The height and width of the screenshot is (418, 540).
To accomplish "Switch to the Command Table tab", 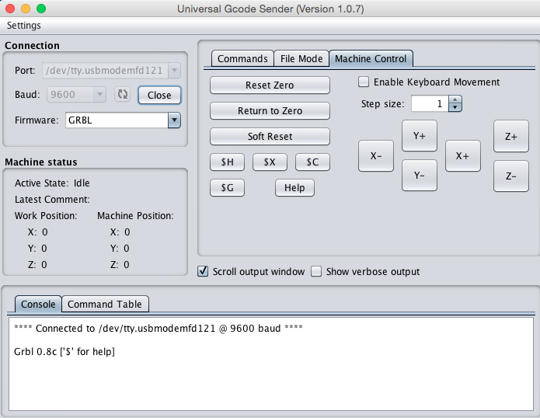I will click(105, 304).
